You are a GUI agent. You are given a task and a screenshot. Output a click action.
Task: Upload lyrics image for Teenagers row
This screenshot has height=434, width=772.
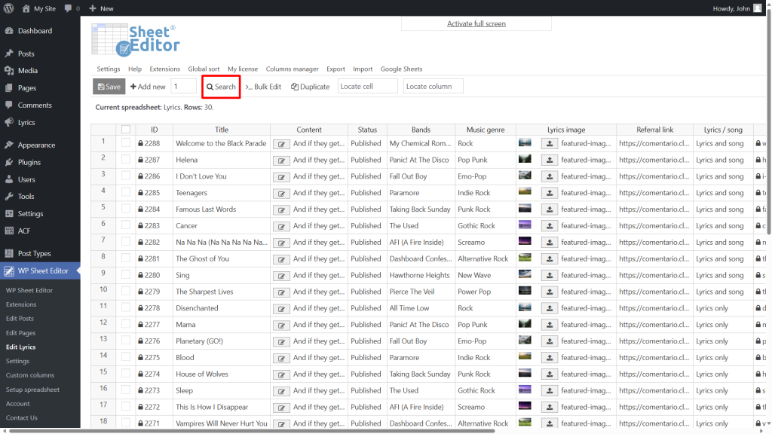pos(550,193)
